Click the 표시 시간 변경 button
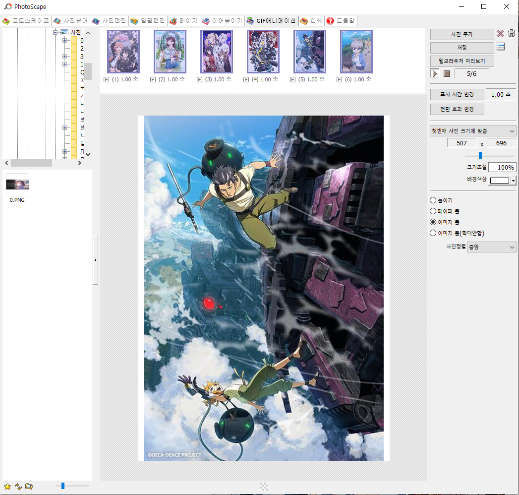Screen dimensions: 519x495 [x=457, y=94]
